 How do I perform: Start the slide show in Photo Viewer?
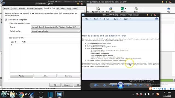[x=121, y=85]
